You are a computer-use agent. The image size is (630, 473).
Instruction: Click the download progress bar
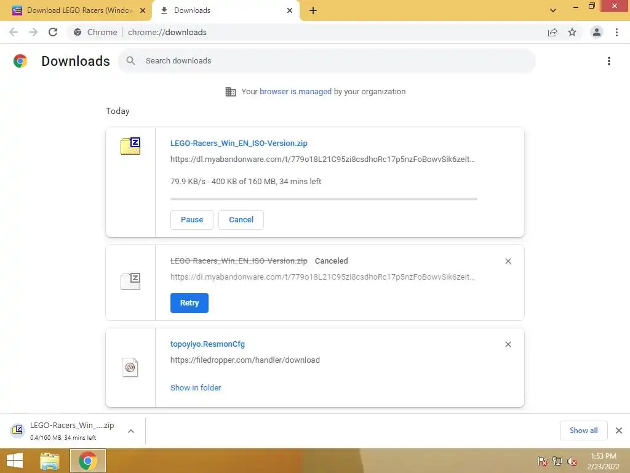click(x=324, y=199)
